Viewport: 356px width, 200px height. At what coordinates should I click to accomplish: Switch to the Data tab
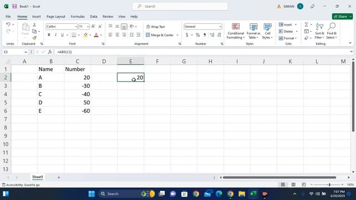pyautogui.click(x=93, y=17)
